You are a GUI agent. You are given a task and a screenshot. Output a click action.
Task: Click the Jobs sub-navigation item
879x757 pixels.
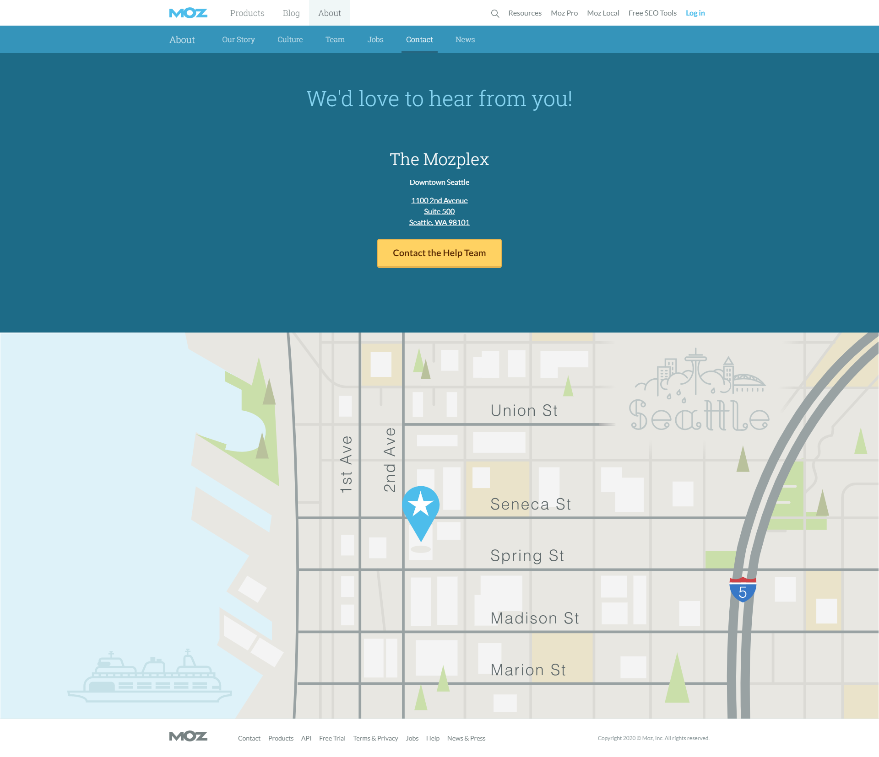coord(375,39)
